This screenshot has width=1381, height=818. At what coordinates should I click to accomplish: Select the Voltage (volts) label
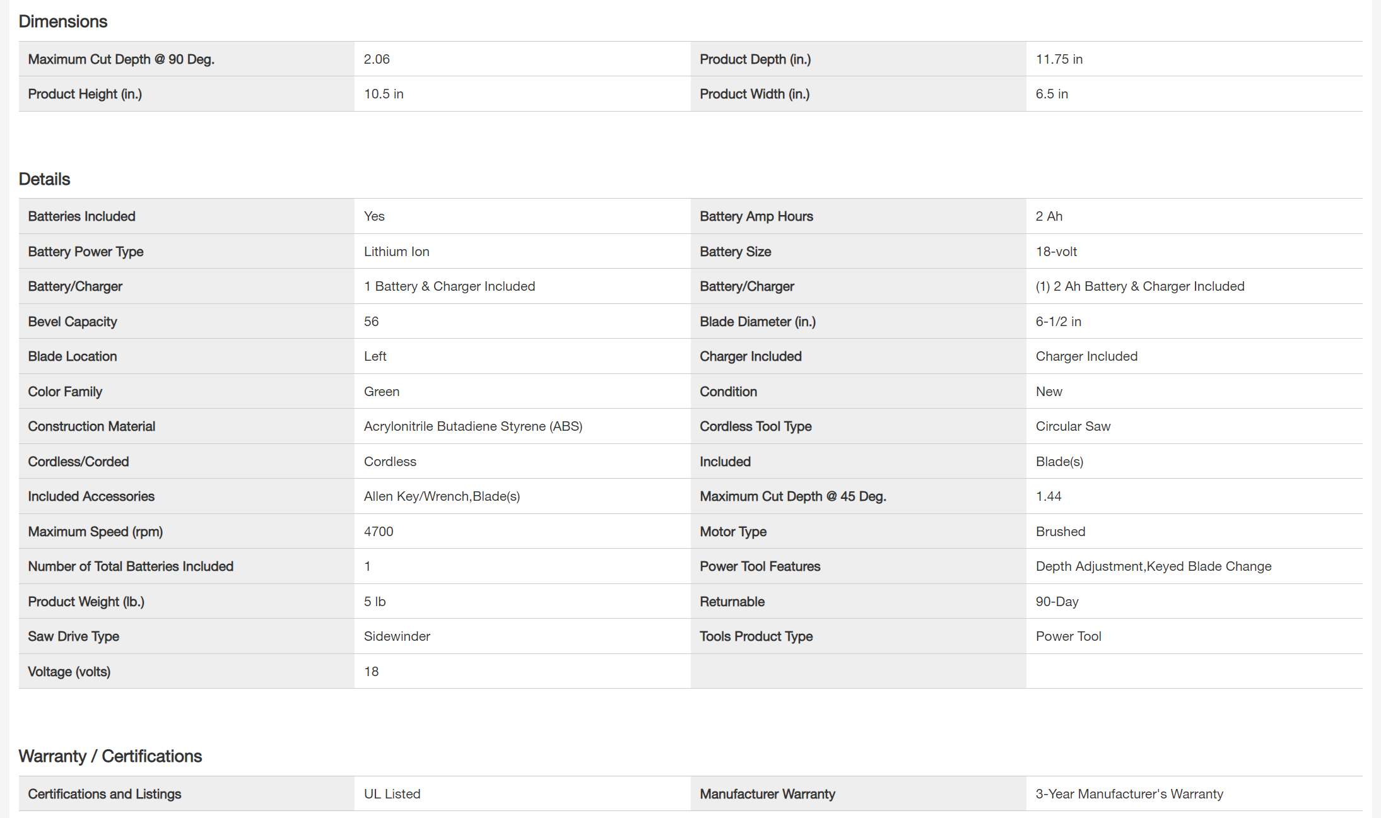pyautogui.click(x=69, y=672)
